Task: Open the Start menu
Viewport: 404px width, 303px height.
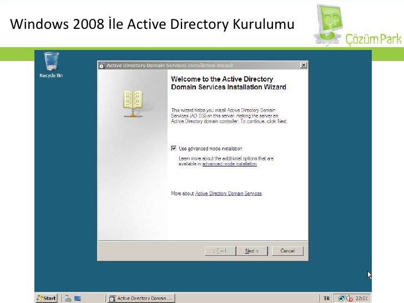Action: coord(47,298)
